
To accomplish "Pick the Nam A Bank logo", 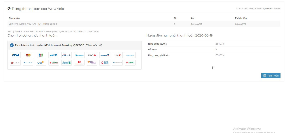I will 130,55.
